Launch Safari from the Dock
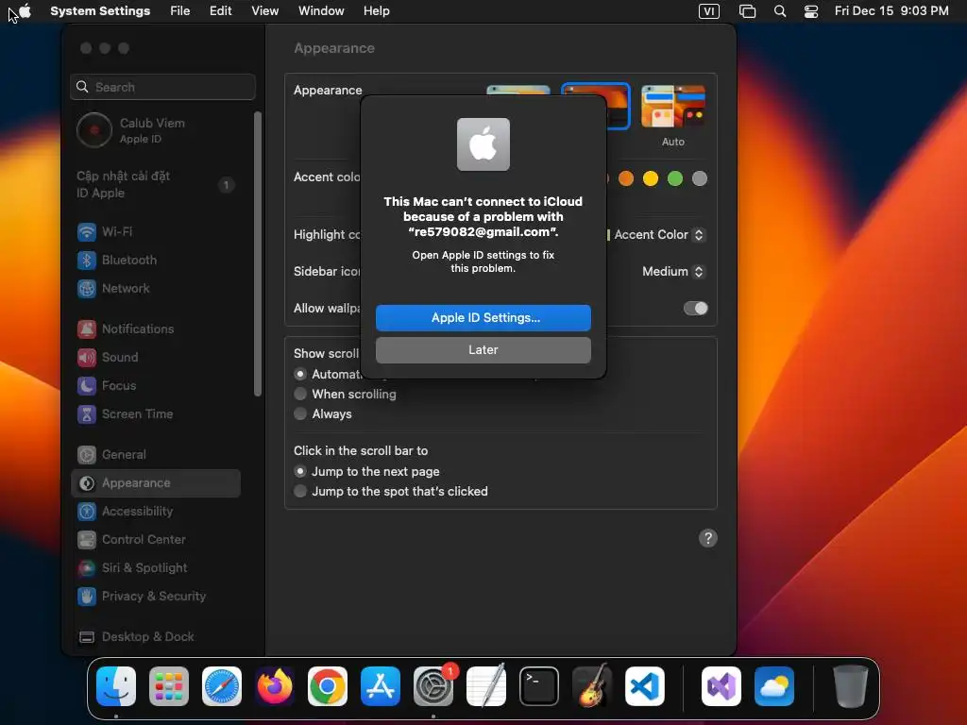This screenshot has width=967, height=725. coord(222,686)
